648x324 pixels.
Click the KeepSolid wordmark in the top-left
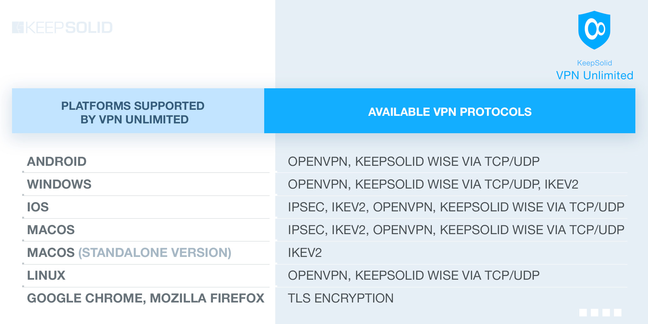tap(69, 28)
